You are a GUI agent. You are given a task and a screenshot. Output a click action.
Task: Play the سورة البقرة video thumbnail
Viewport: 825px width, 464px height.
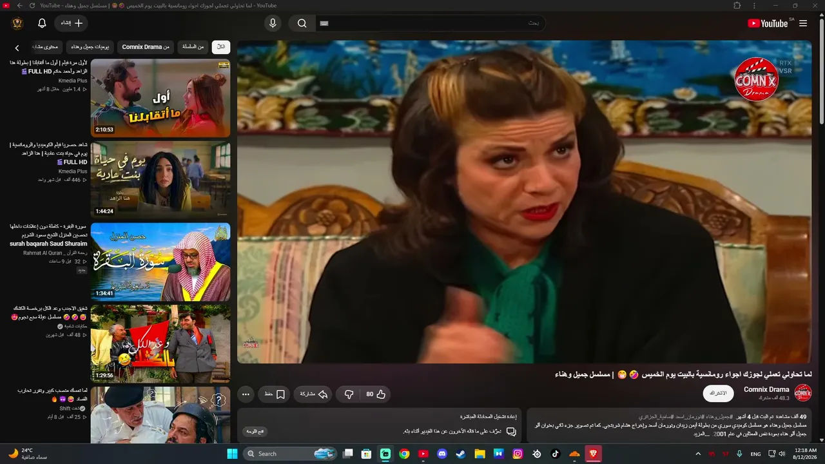(x=160, y=262)
